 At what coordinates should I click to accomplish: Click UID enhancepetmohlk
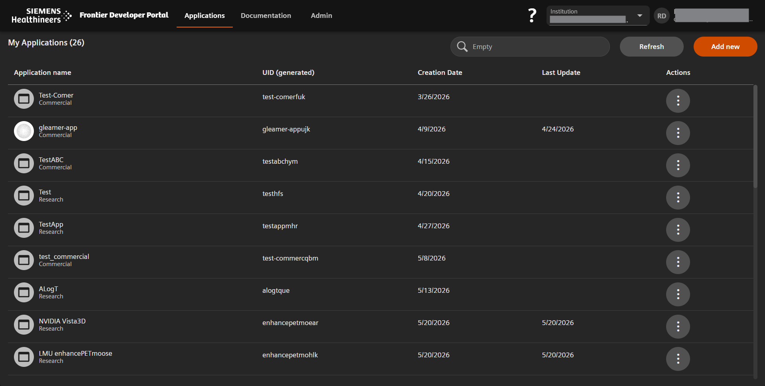click(x=290, y=355)
